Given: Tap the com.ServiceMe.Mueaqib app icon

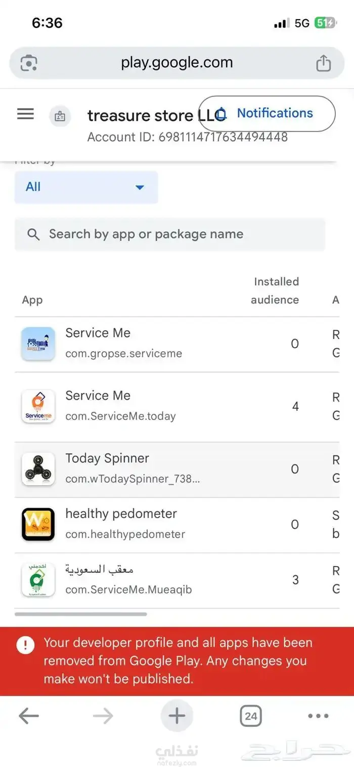Looking at the screenshot, I should point(38,580).
